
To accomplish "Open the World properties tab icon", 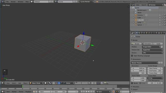I will tap(144, 33).
